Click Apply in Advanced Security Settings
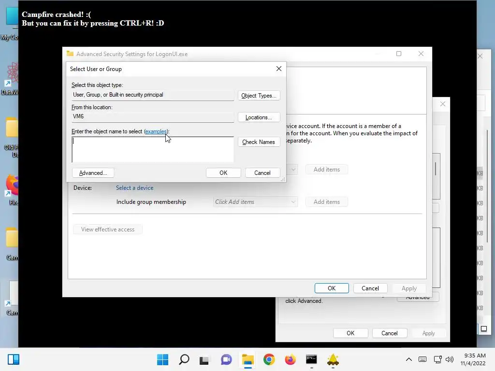The height and width of the screenshot is (371, 495). 409,288
